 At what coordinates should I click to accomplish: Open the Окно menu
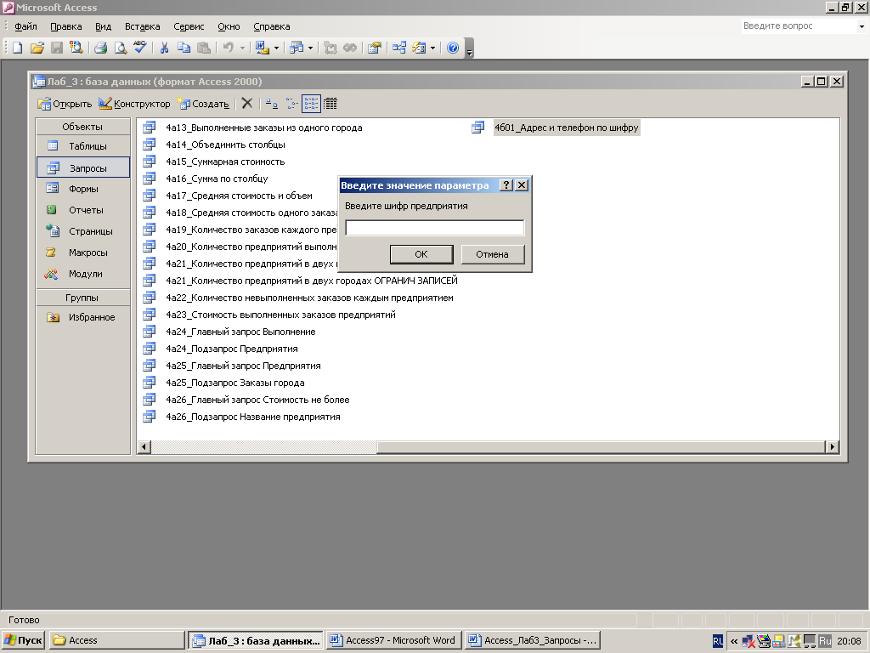coord(229,26)
